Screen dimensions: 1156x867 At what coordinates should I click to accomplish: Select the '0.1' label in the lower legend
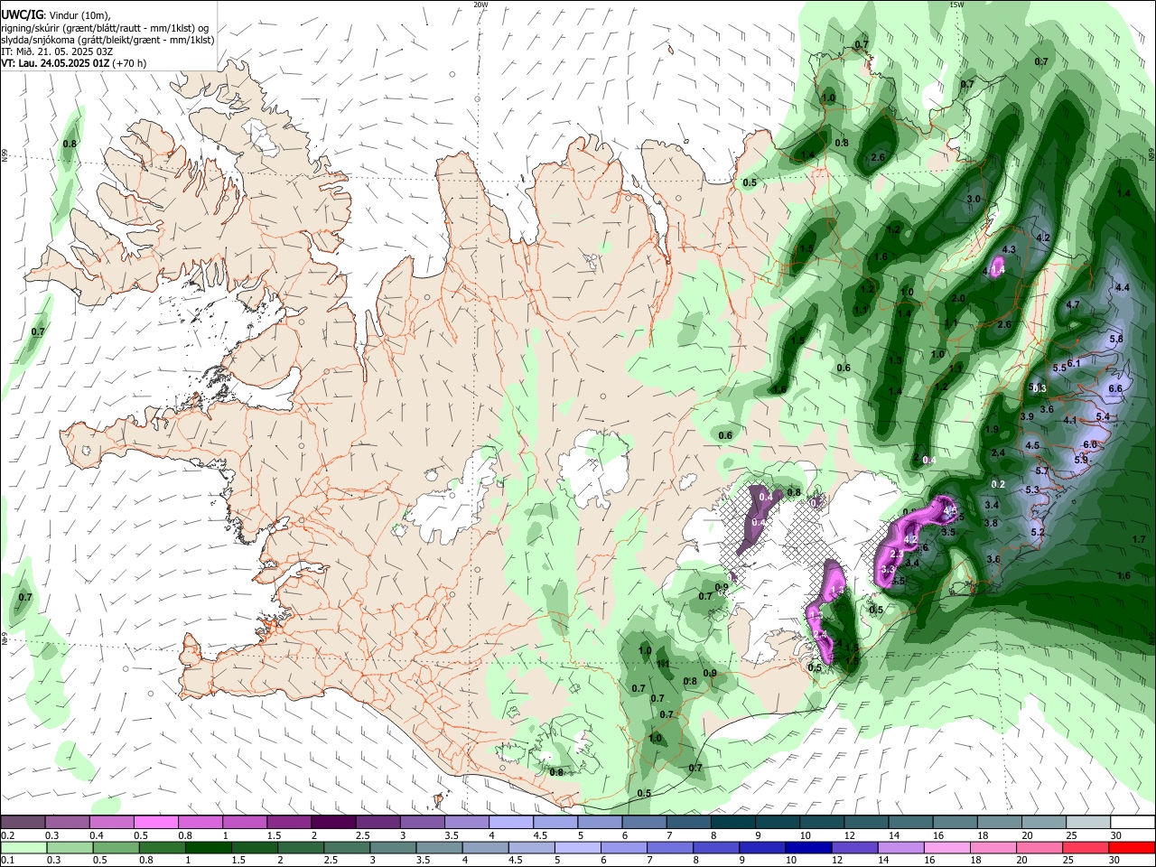(x=7, y=861)
